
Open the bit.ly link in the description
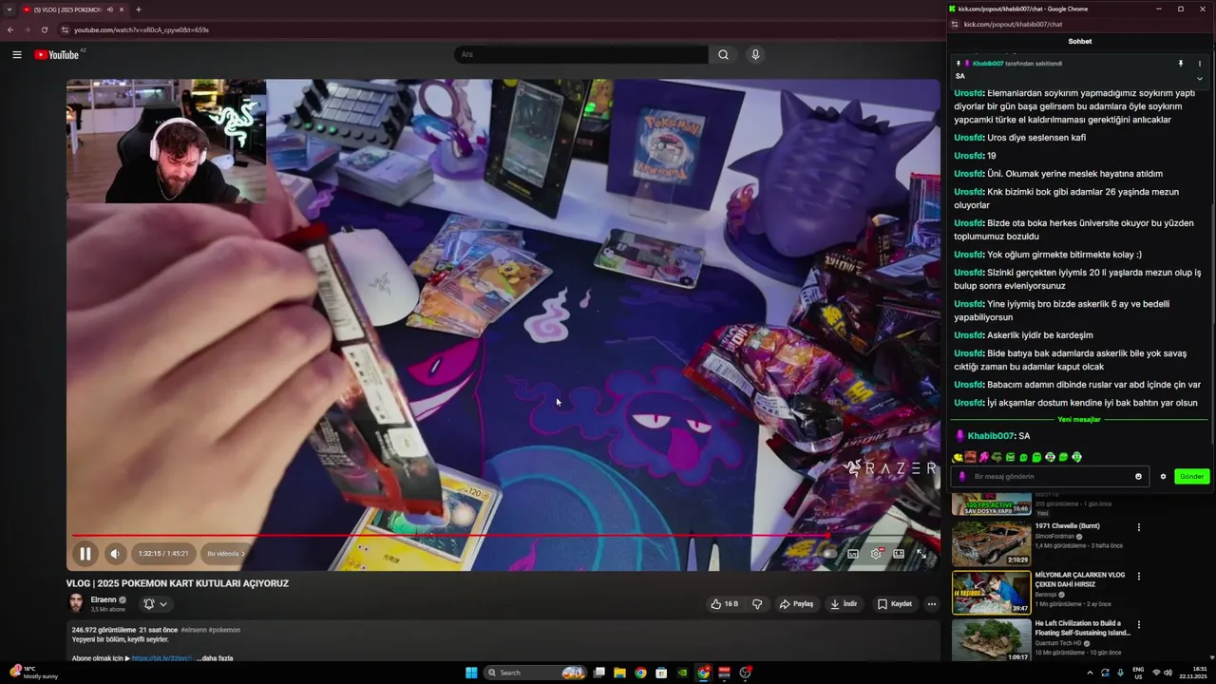click(162, 657)
